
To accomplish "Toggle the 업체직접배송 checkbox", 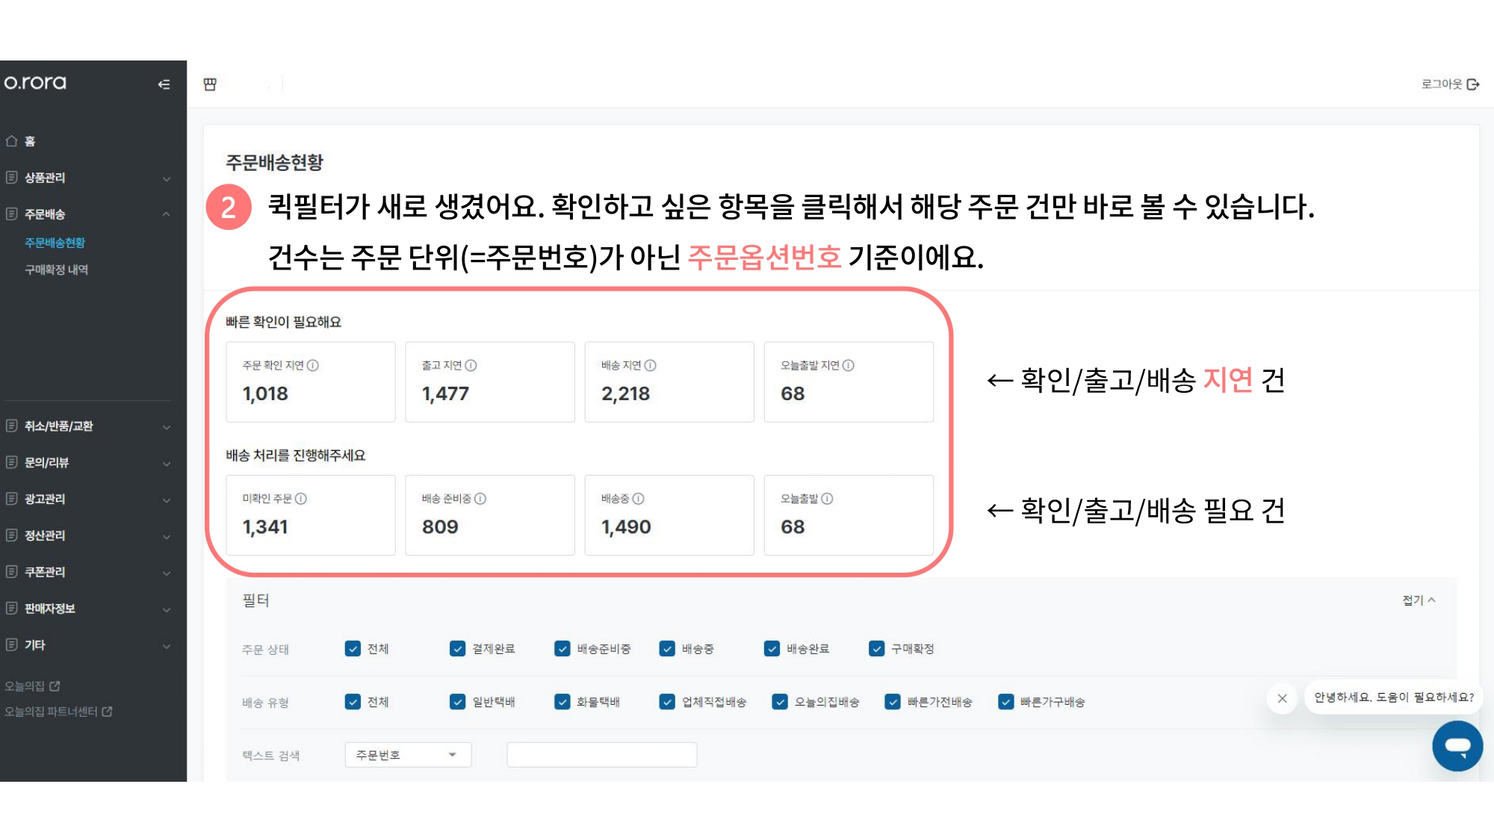I will 667,701.
